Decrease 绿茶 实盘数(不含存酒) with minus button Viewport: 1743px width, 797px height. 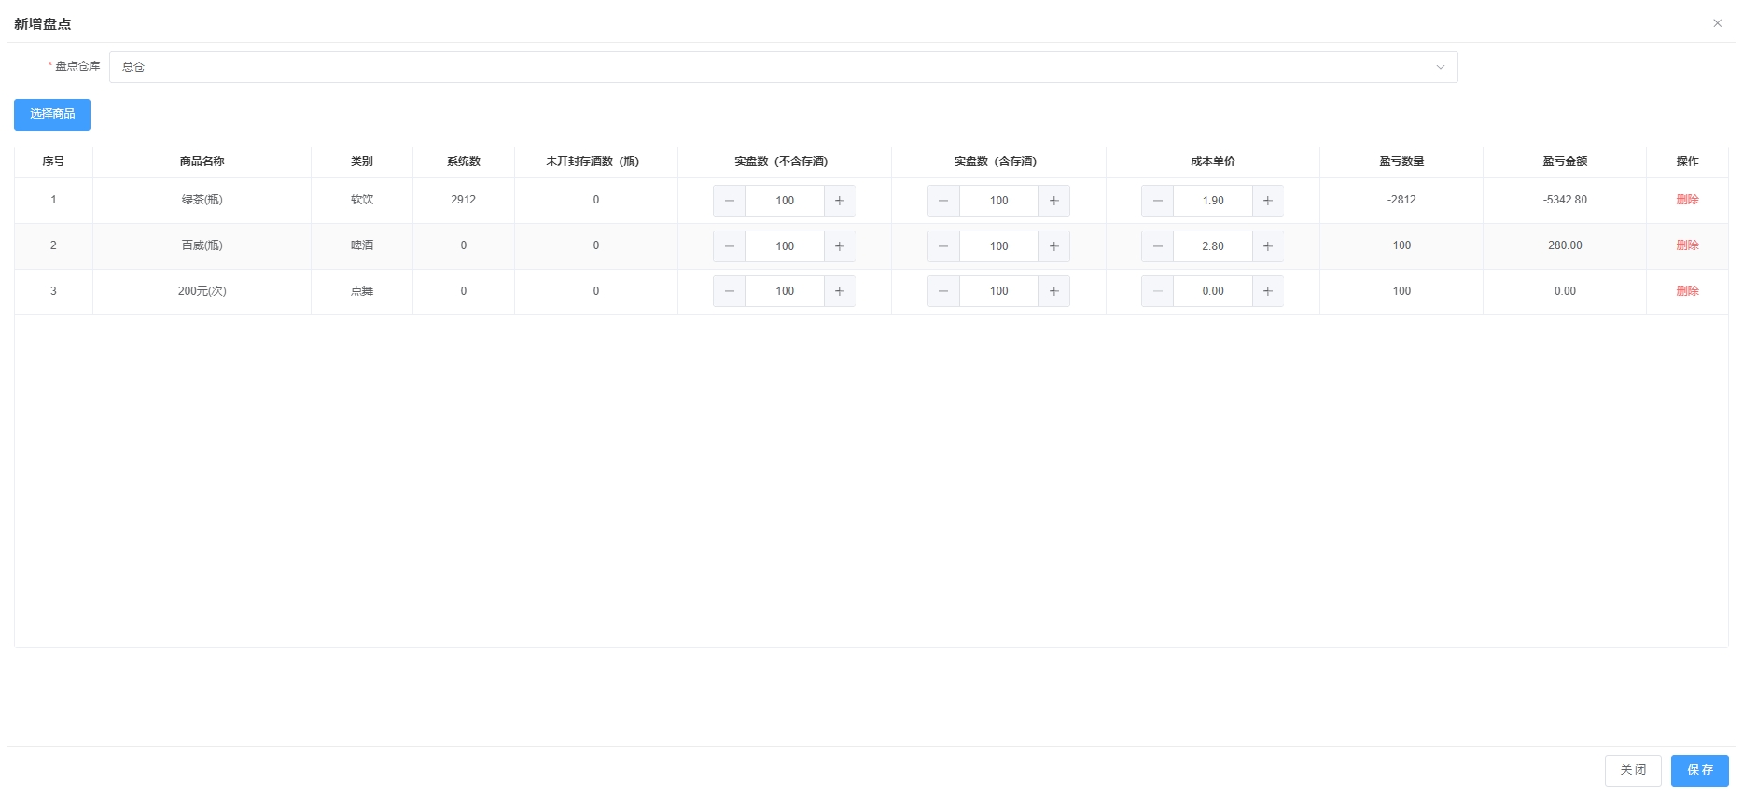pyautogui.click(x=729, y=201)
